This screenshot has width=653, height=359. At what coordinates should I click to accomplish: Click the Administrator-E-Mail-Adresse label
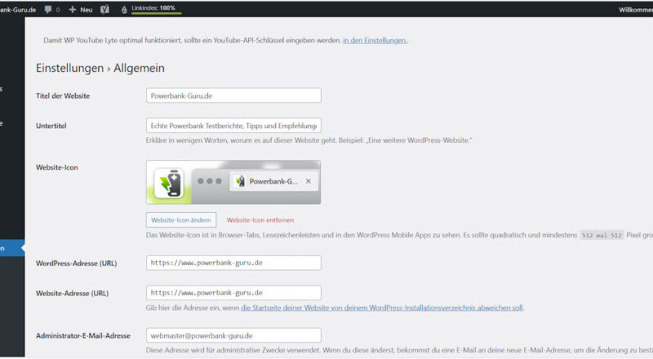point(83,335)
